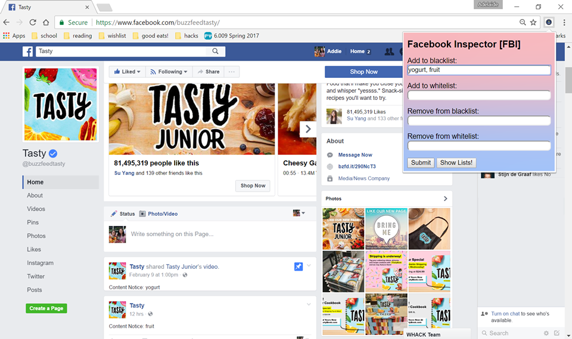
Task: Click the pencil Status icon
Action: [114, 214]
